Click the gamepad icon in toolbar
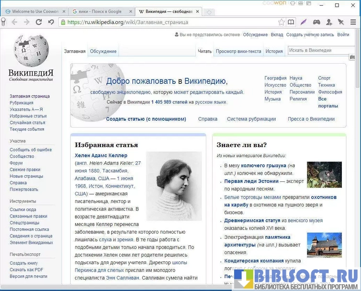Screen dimensions: 361x291 pyautogui.click(x=316, y=22)
